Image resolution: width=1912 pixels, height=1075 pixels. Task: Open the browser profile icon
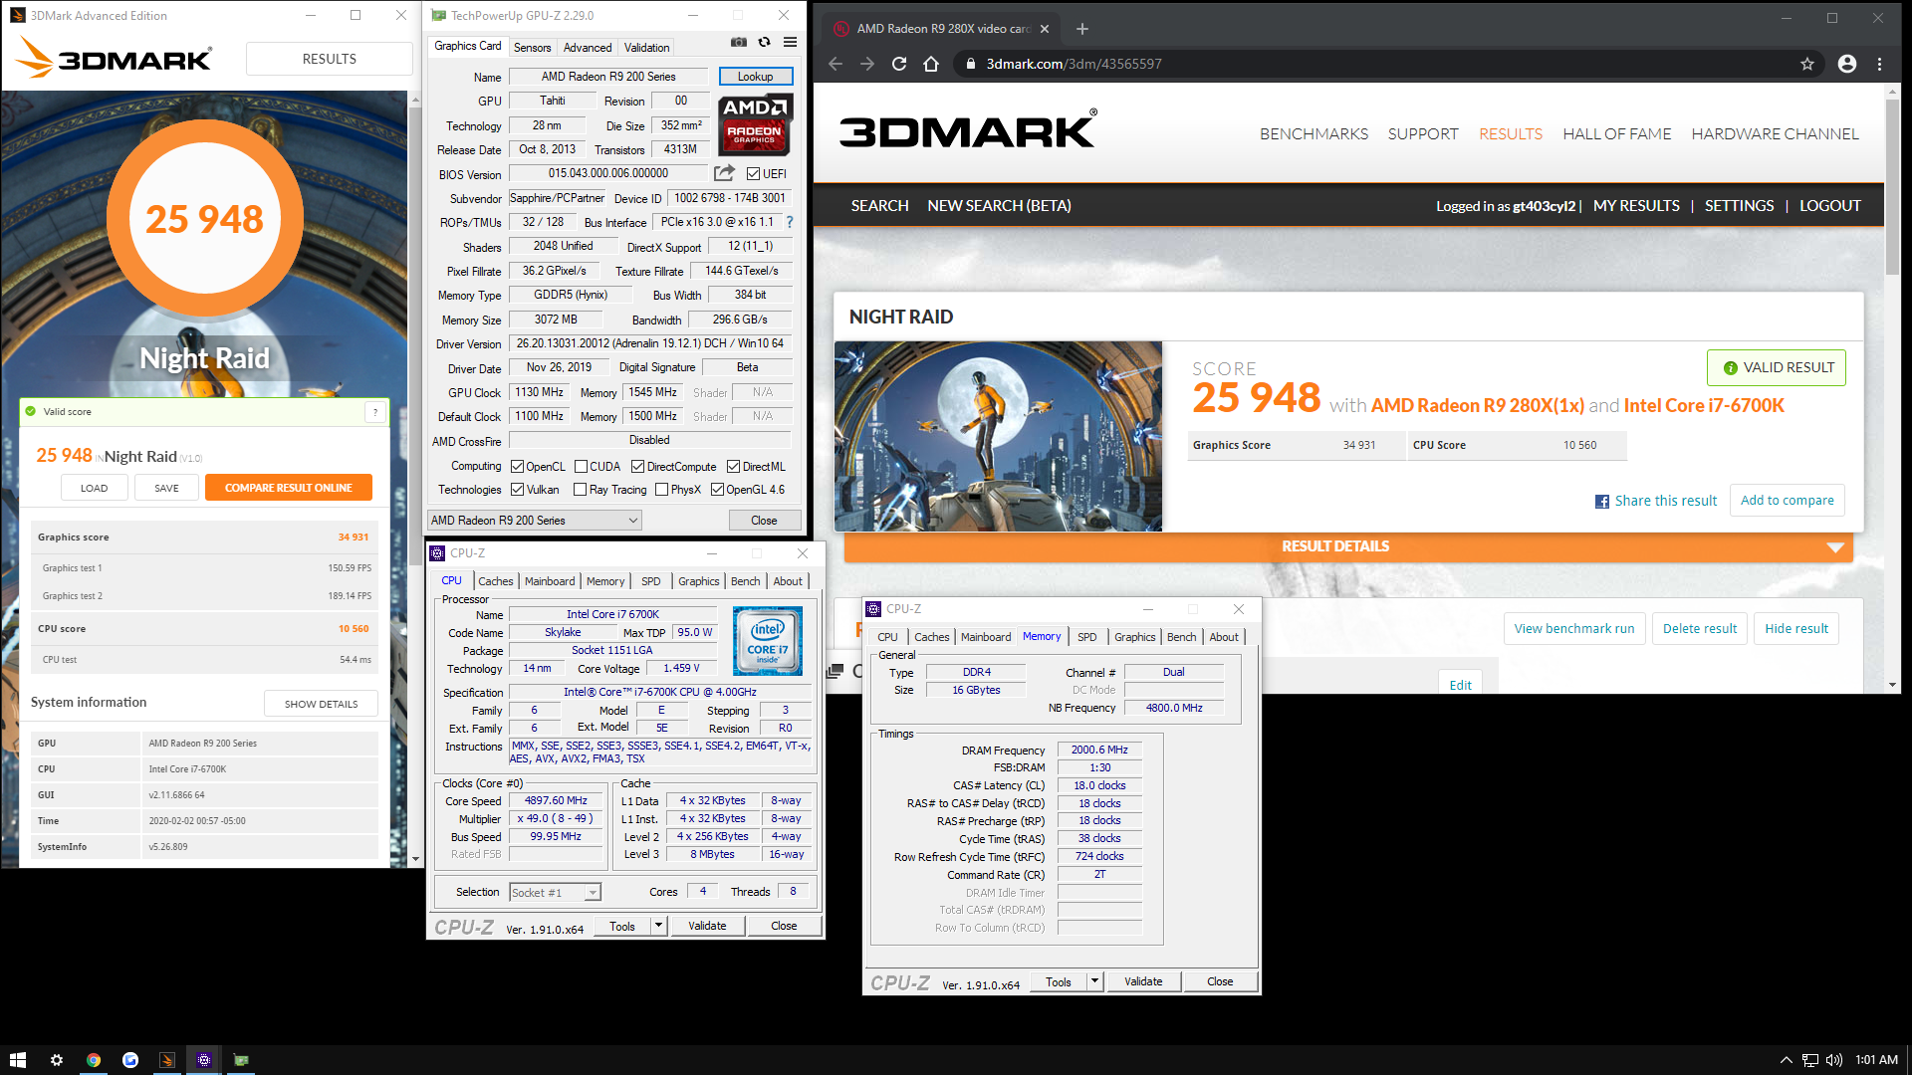[x=1847, y=64]
